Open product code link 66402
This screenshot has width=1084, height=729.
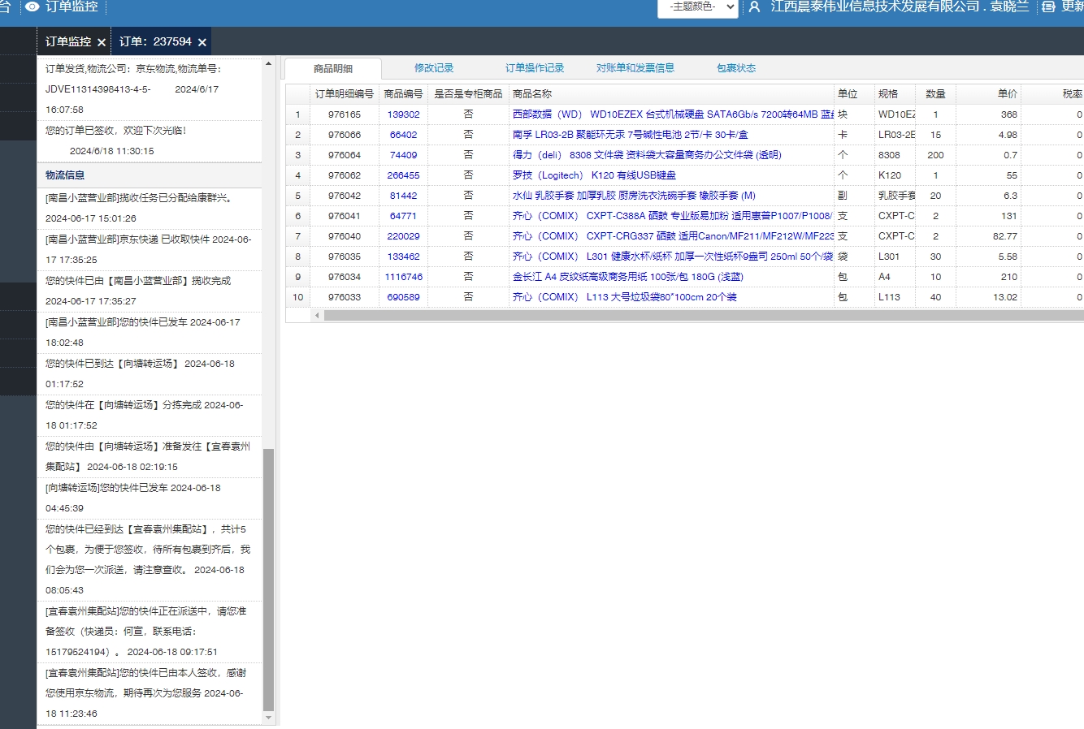[404, 135]
